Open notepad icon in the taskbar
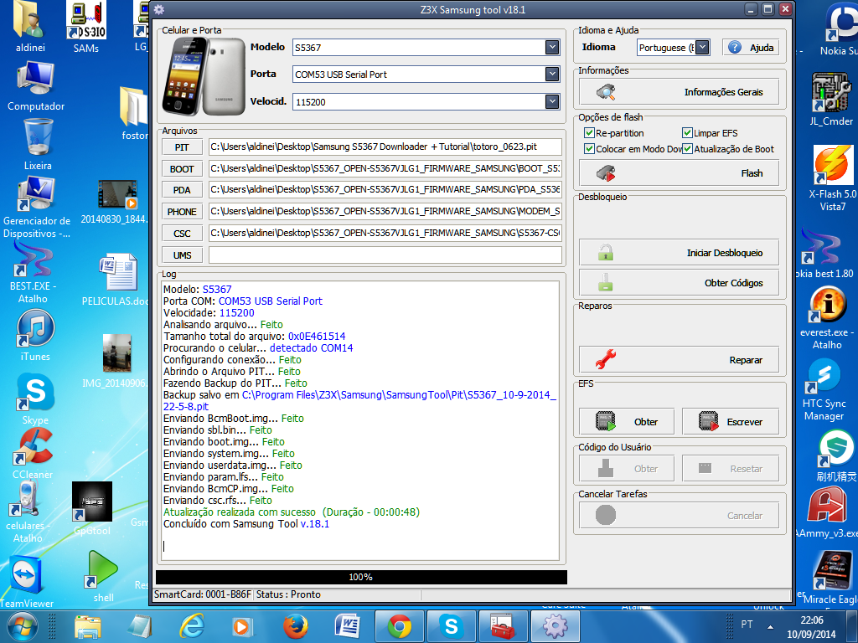Image resolution: width=858 pixels, height=643 pixels. [140, 626]
